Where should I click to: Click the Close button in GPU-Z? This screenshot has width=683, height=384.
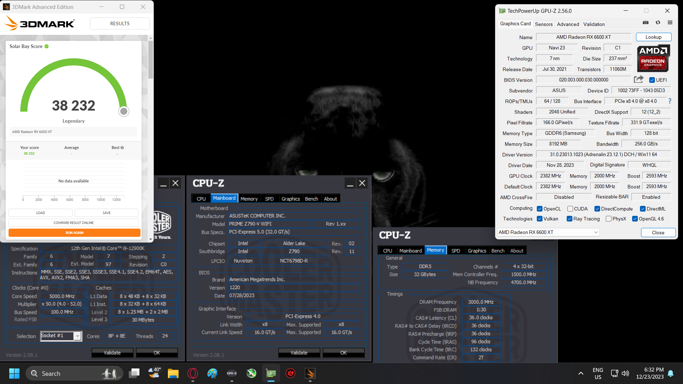(x=658, y=233)
